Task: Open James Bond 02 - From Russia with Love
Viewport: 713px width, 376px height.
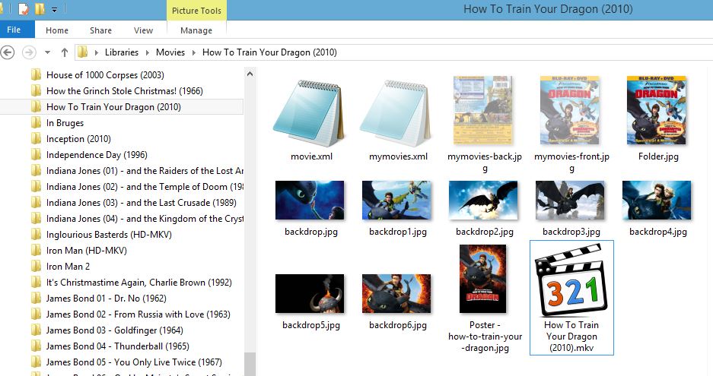Action: point(138,314)
